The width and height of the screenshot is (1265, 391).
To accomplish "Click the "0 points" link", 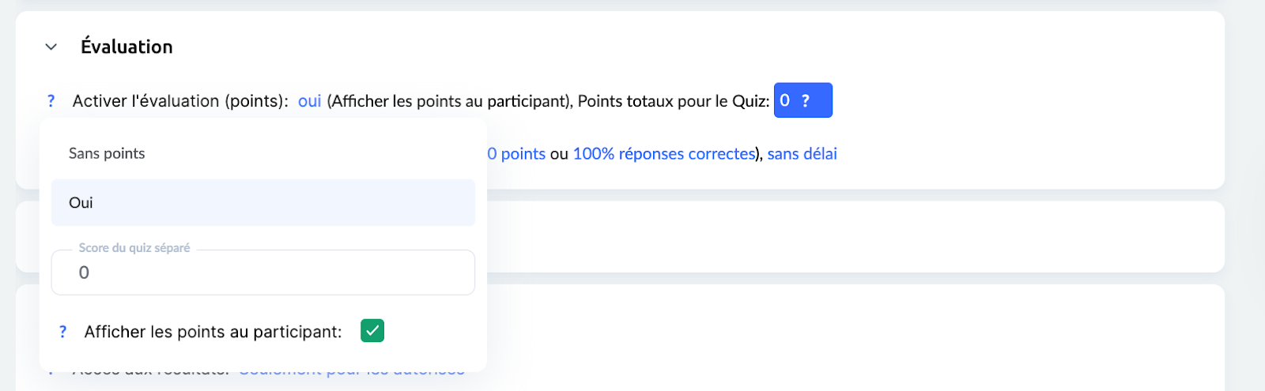I will (516, 154).
